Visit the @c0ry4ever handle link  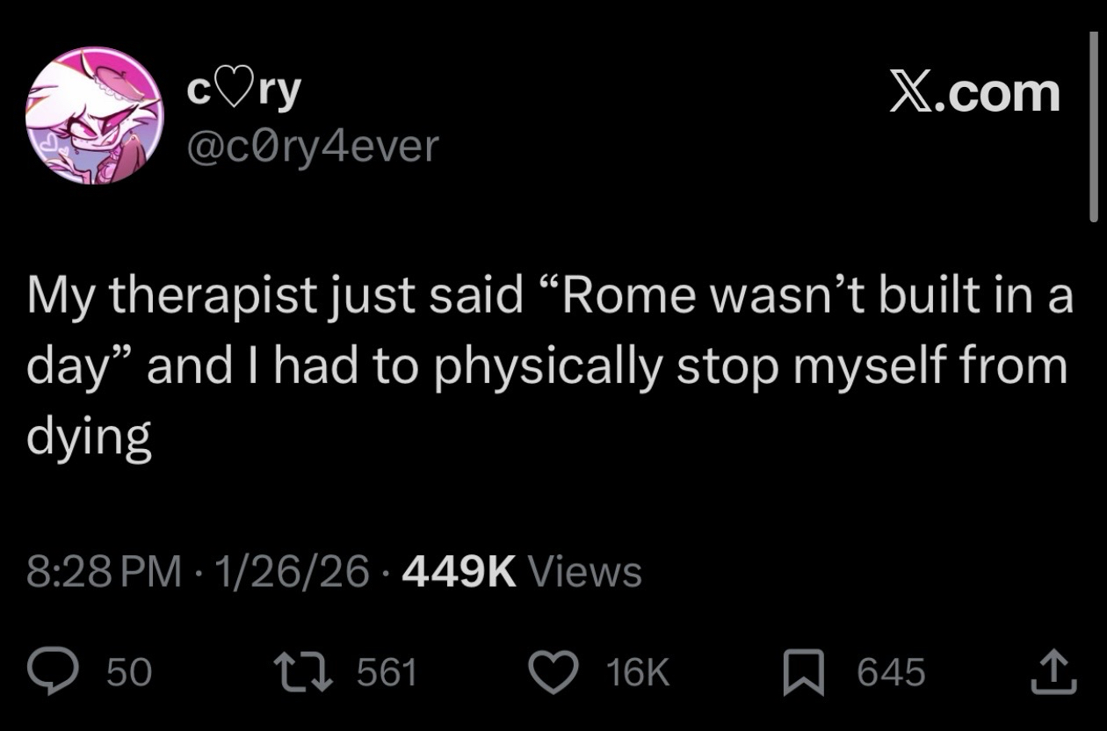pyautogui.click(x=312, y=146)
